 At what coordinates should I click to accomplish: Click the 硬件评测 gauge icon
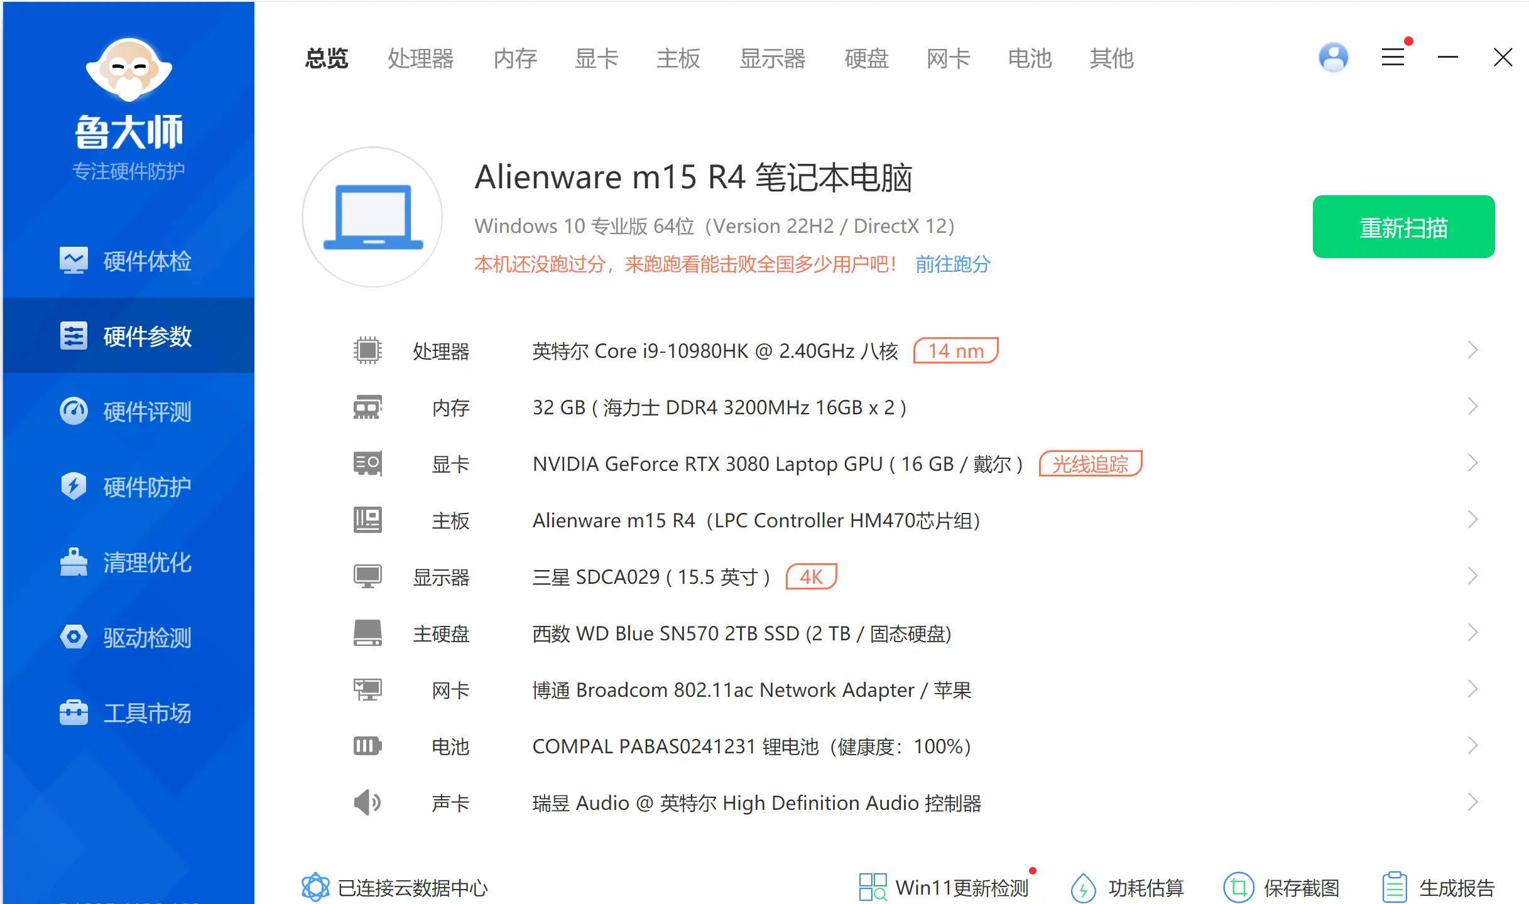point(73,411)
